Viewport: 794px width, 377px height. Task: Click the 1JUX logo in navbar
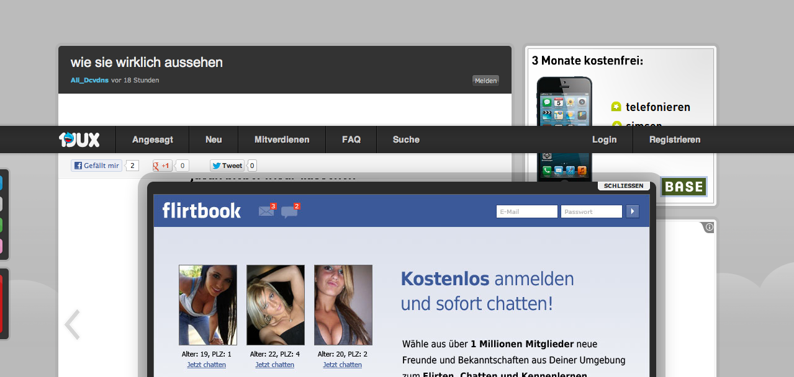79,140
